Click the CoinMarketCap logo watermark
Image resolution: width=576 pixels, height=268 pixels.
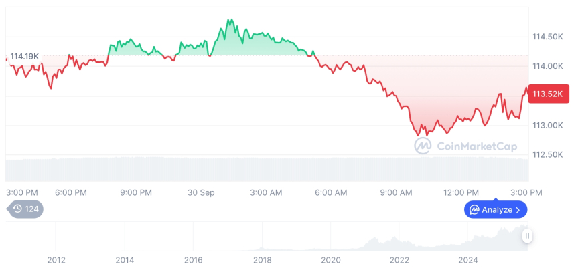pos(461,146)
